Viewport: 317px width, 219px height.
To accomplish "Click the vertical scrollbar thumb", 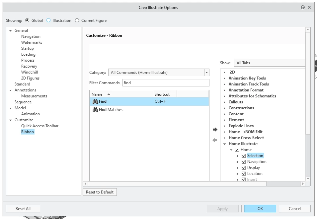I will pos(308,83).
